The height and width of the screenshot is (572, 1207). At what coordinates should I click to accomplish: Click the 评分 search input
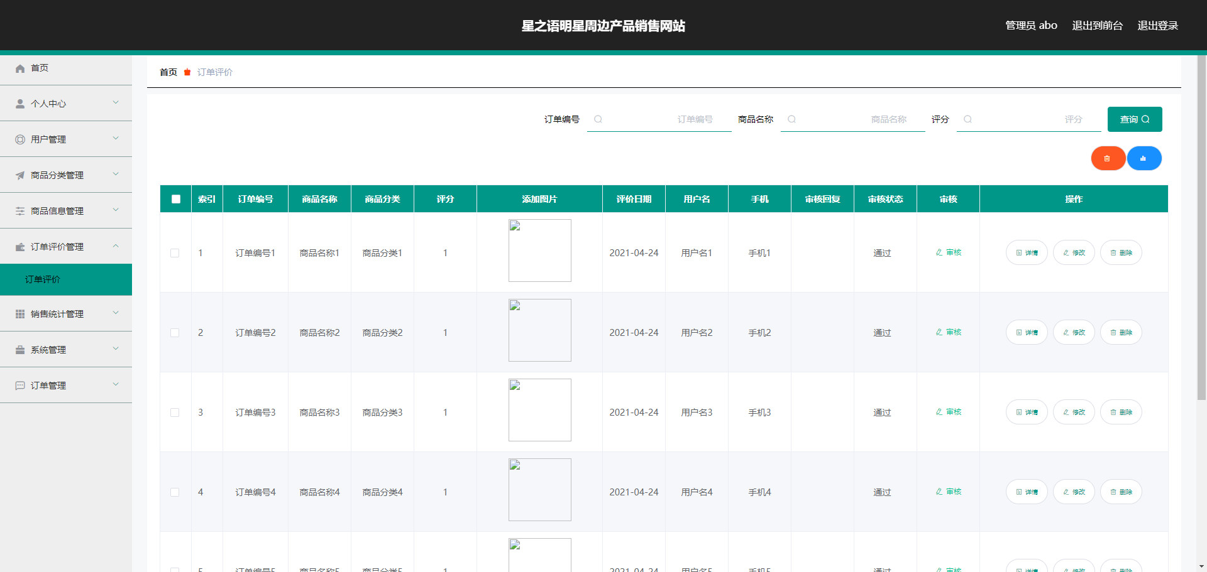1029,119
